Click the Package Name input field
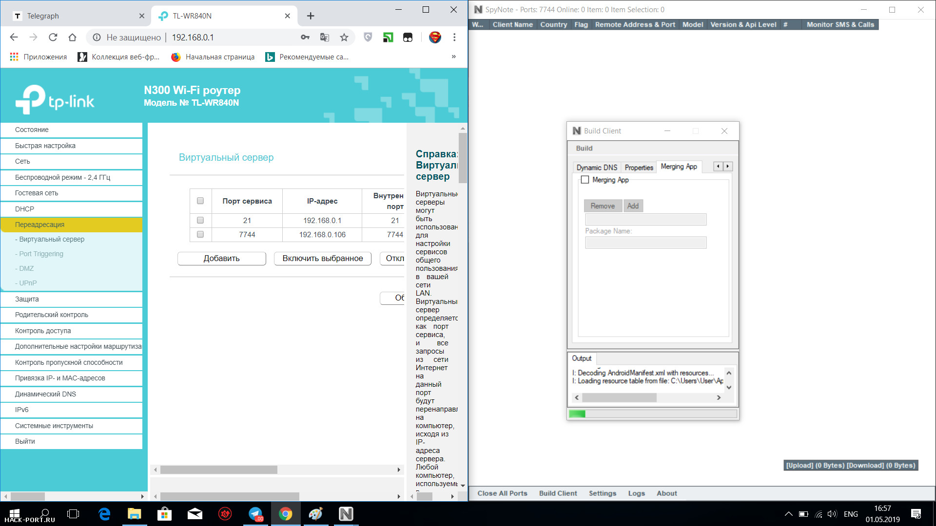This screenshot has width=936, height=526. coord(645,243)
